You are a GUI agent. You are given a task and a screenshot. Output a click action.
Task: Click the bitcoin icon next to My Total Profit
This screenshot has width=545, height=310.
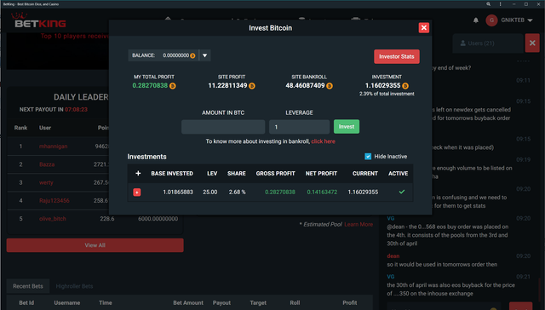pyautogui.click(x=172, y=86)
